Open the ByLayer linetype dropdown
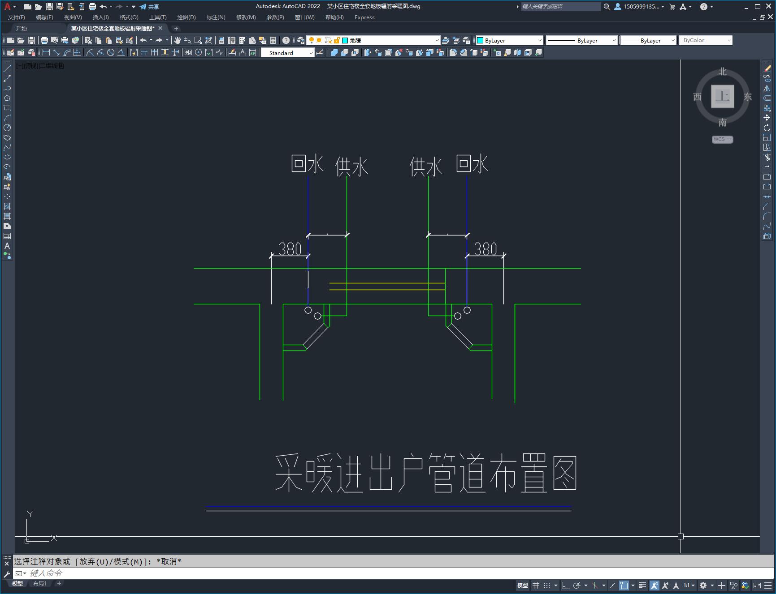The height and width of the screenshot is (594, 776). coord(614,40)
